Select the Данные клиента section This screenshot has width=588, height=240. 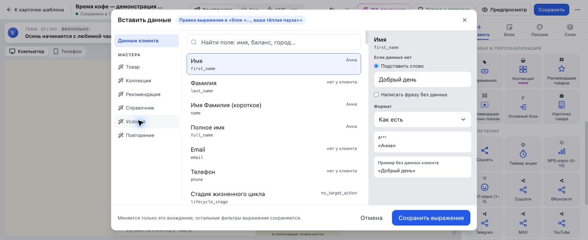coord(146,41)
